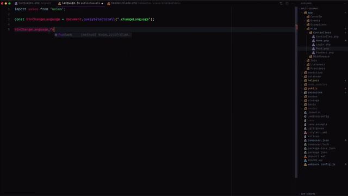Click the method icon beside forEach suggestion
This screenshot has width=348, height=196.
tap(56, 35)
